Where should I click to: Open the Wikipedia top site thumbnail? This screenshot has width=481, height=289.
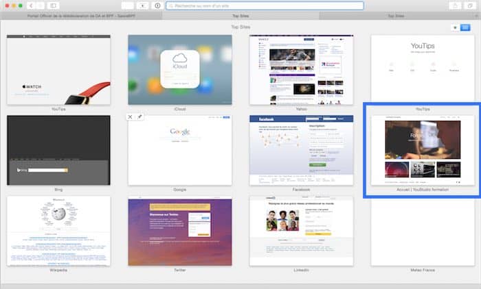click(58, 231)
